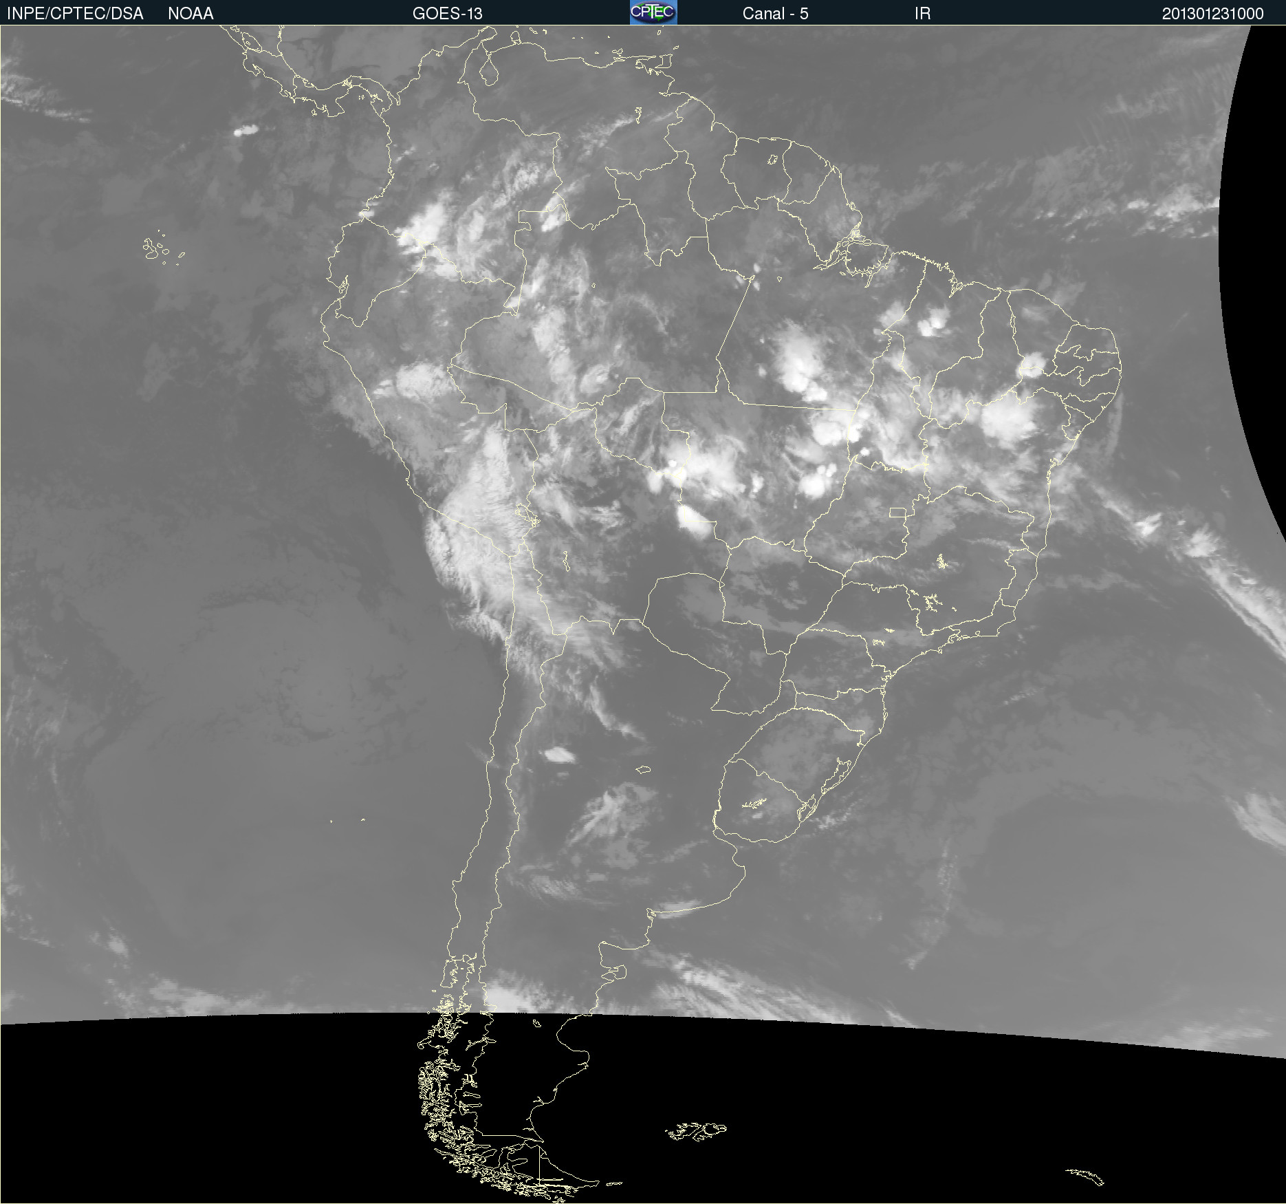Click the 'IR' label in header
The image size is (1286, 1204).
pyautogui.click(x=922, y=14)
